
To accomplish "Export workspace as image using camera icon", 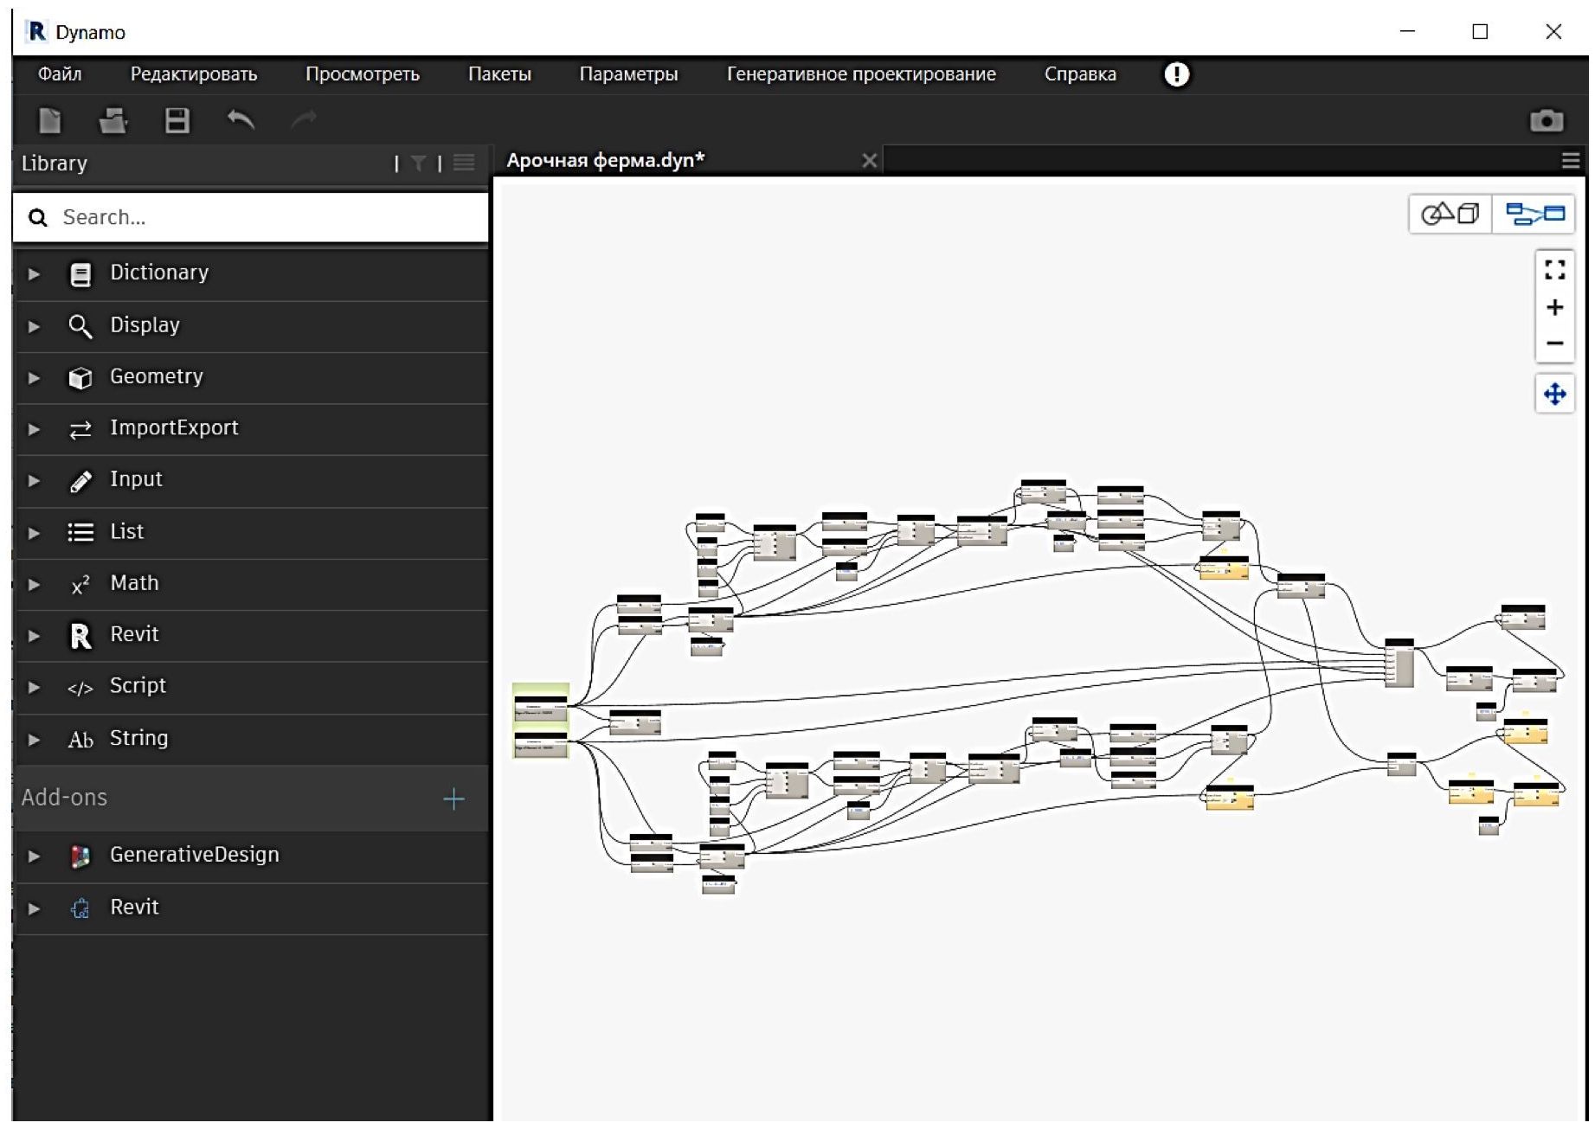I will coord(1546,120).
